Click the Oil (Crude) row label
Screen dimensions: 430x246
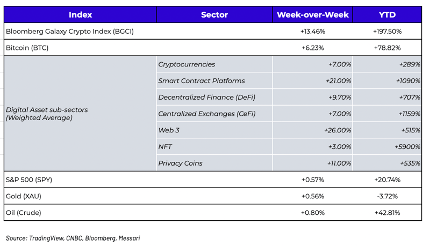(x=24, y=213)
